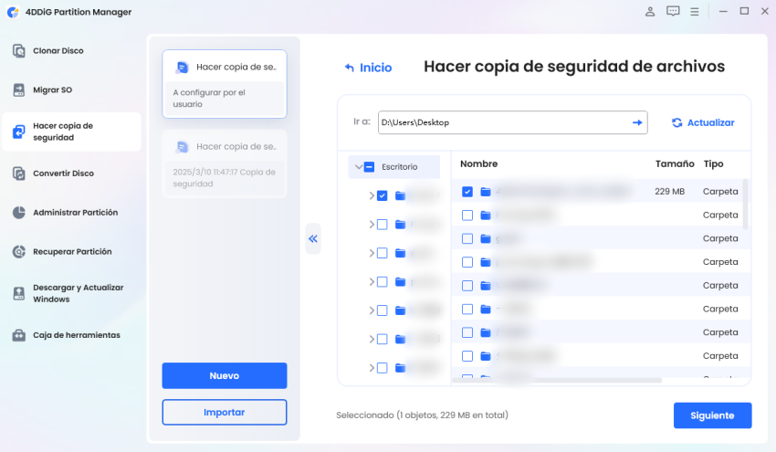Click the Tipo column header
The height and width of the screenshot is (452, 776).
point(713,163)
